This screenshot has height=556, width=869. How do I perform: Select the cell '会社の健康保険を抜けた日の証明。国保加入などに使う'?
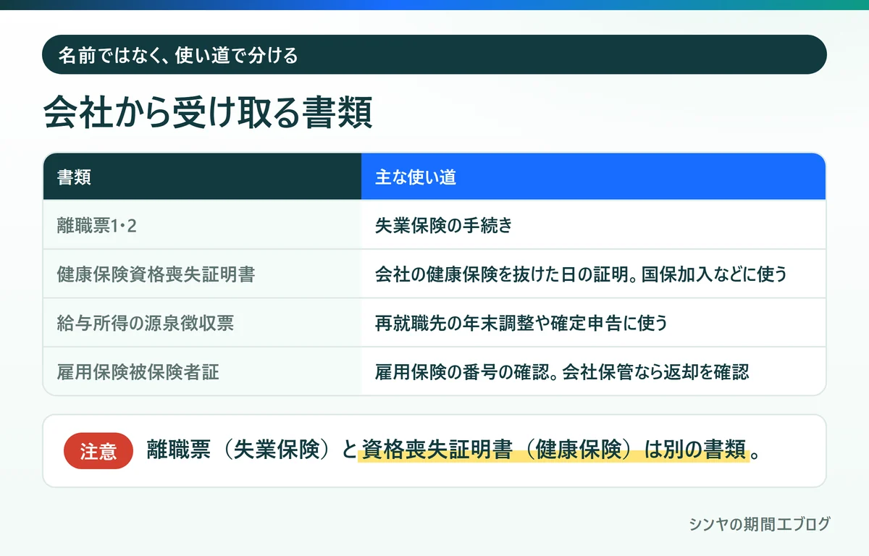pos(593,274)
